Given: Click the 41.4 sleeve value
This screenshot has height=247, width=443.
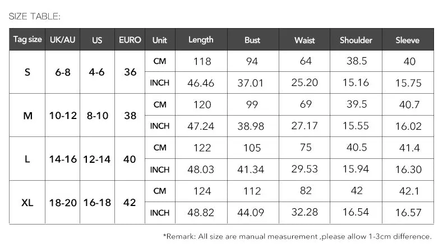Looking at the screenshot, I should (409, 148).
